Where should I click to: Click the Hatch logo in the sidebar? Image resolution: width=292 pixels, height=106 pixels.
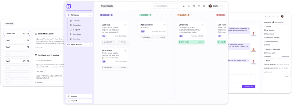point(69,6)
